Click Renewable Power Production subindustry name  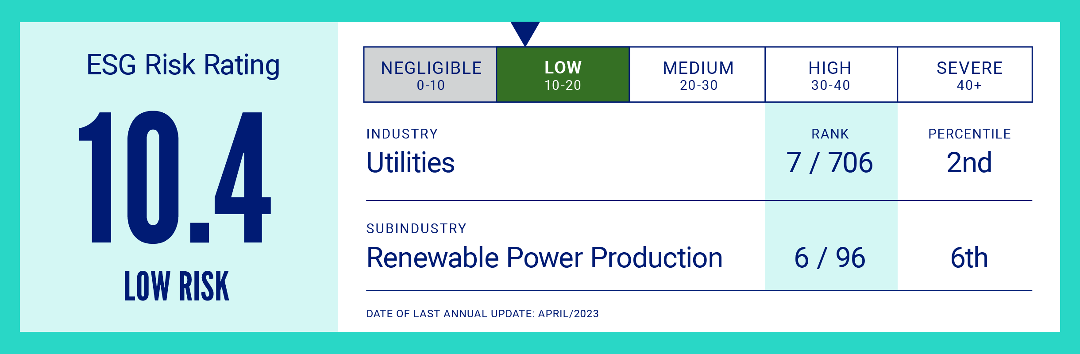tap(544, 258)
